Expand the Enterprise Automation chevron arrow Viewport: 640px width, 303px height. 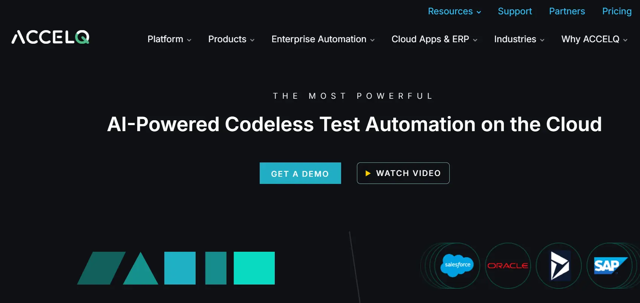pyautogui.click(x=372, y=40)
